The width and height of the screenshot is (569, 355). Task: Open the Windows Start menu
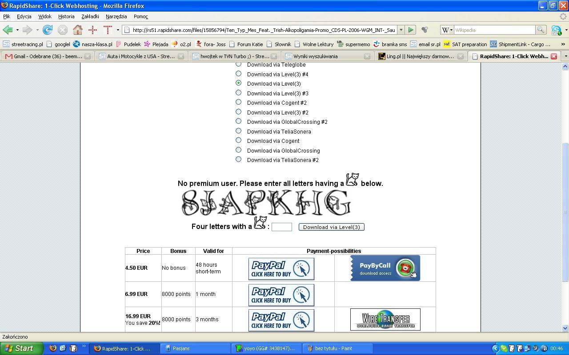21,348
